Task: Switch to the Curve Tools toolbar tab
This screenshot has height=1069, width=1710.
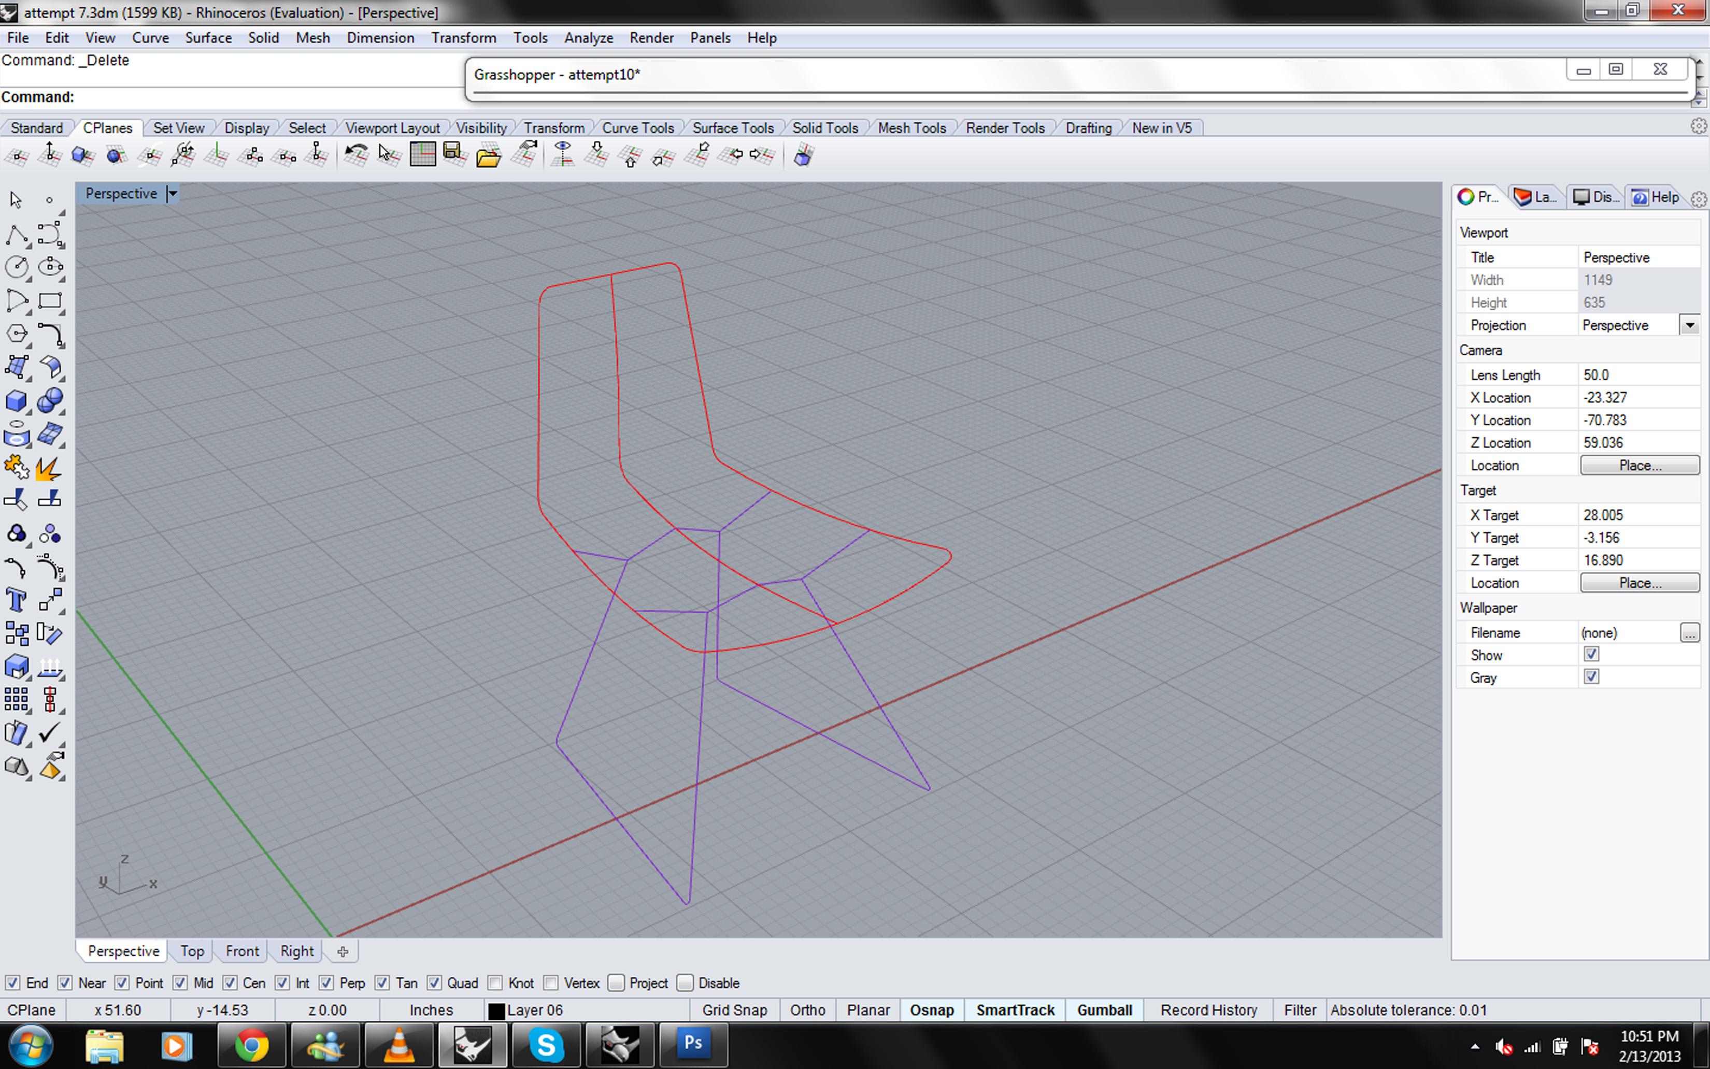Action: (x=637, y=128)
